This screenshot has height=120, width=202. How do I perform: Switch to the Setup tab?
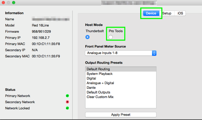point(167,13)
